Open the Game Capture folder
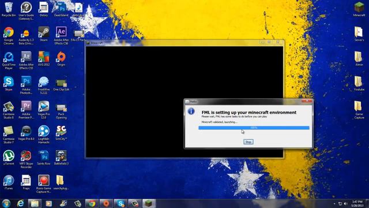The image size is (369, 208). tap(359, 110)
